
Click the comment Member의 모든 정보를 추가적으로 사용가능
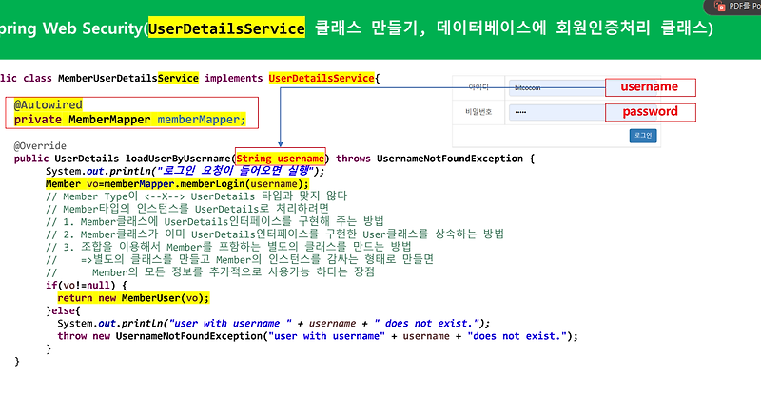click(210, 272)
